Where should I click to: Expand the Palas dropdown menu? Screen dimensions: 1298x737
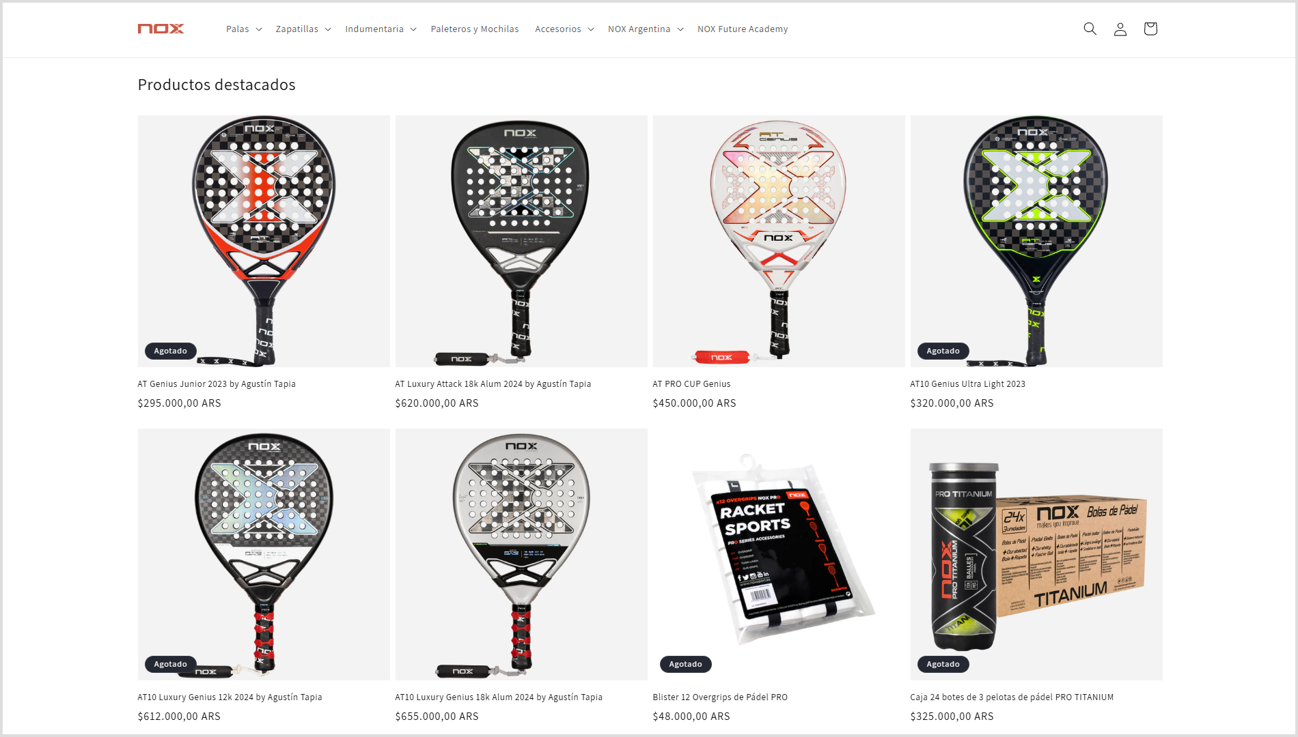click(244, 29)
